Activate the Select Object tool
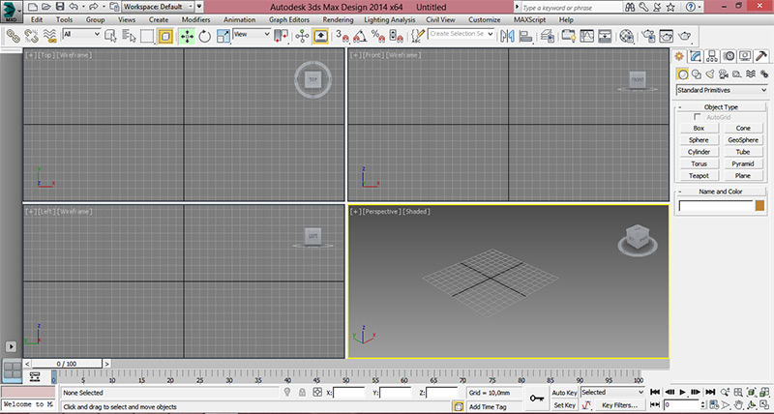The width and height of the screenshot is (774, 414). click(x=110, y=36)
